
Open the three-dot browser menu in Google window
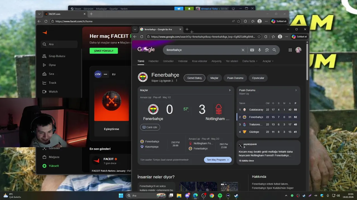coord(287,37)
